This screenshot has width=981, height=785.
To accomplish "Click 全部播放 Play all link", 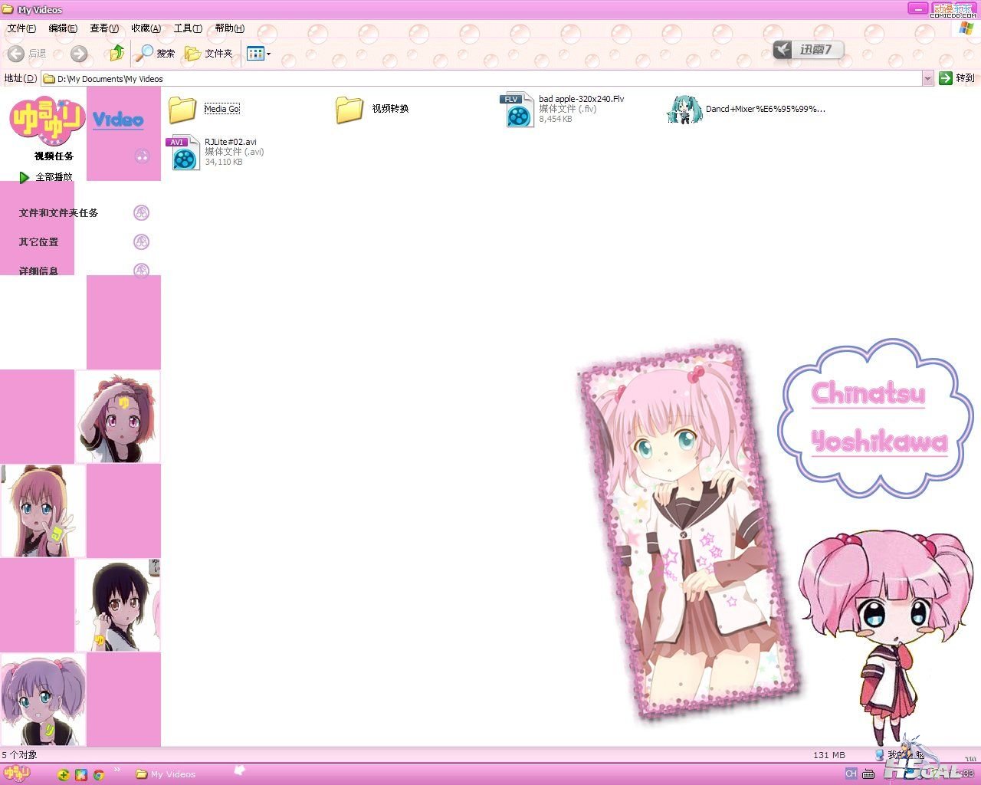I will (x=53, y=177).
